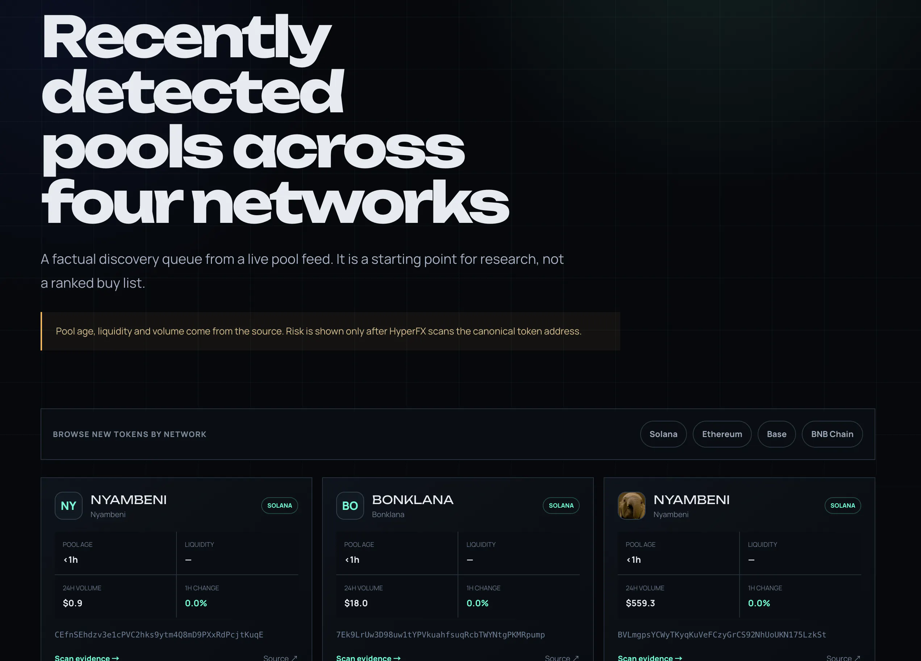Click the NY token avatar icon
This screenshot has width=921, height=661.
pos(68,506)
